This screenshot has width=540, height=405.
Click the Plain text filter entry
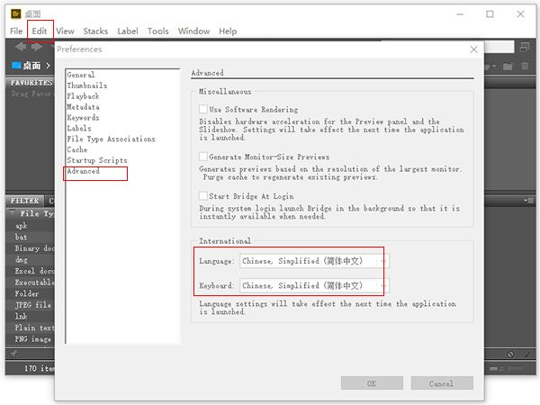[34, 328]
